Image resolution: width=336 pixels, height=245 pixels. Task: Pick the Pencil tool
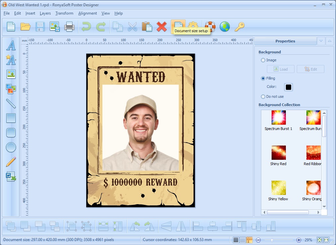coord(11,162)
